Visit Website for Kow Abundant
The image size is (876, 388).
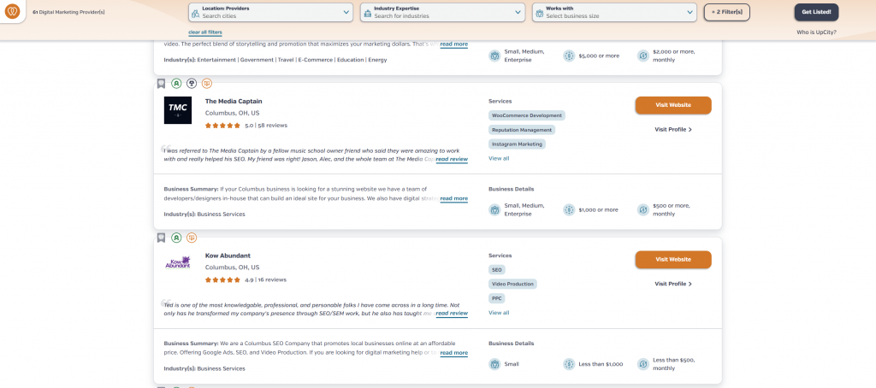tap(673, 260)
